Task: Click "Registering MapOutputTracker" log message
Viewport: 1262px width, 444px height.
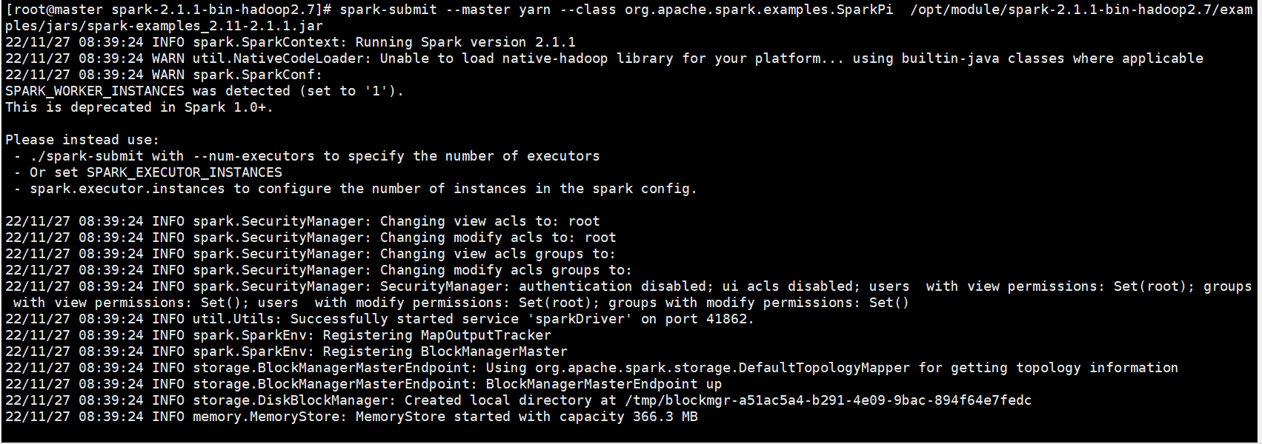Action: [x=437, y=335]
